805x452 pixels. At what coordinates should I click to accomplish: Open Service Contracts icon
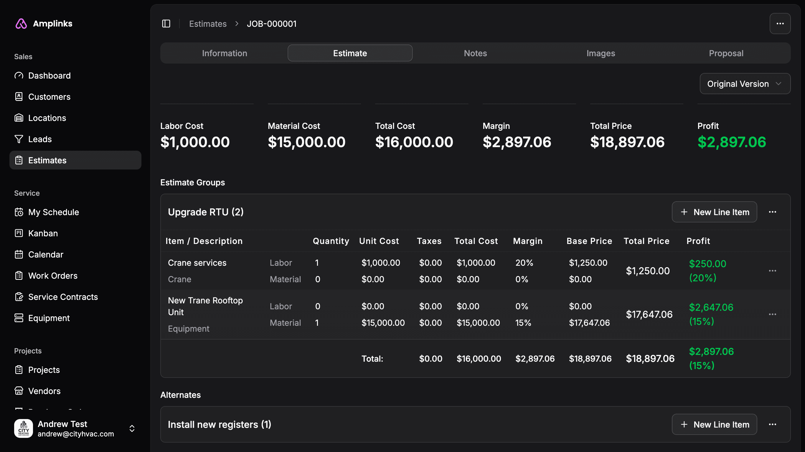click(19, 297)
